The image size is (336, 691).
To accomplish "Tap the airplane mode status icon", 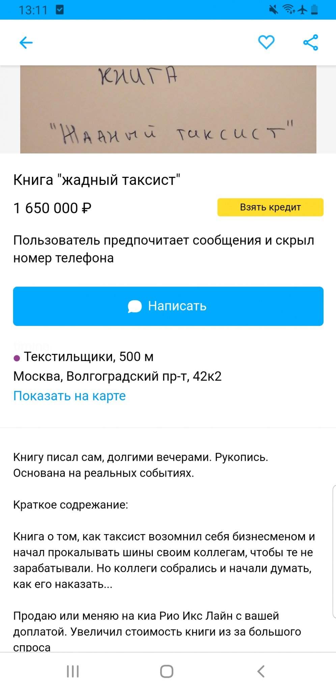I will (303, 10).
